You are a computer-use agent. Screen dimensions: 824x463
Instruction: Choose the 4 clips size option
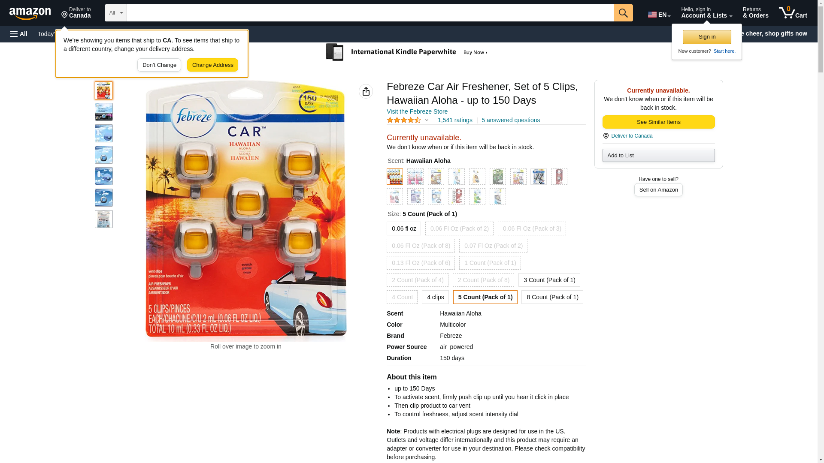[x=435, y=297]
